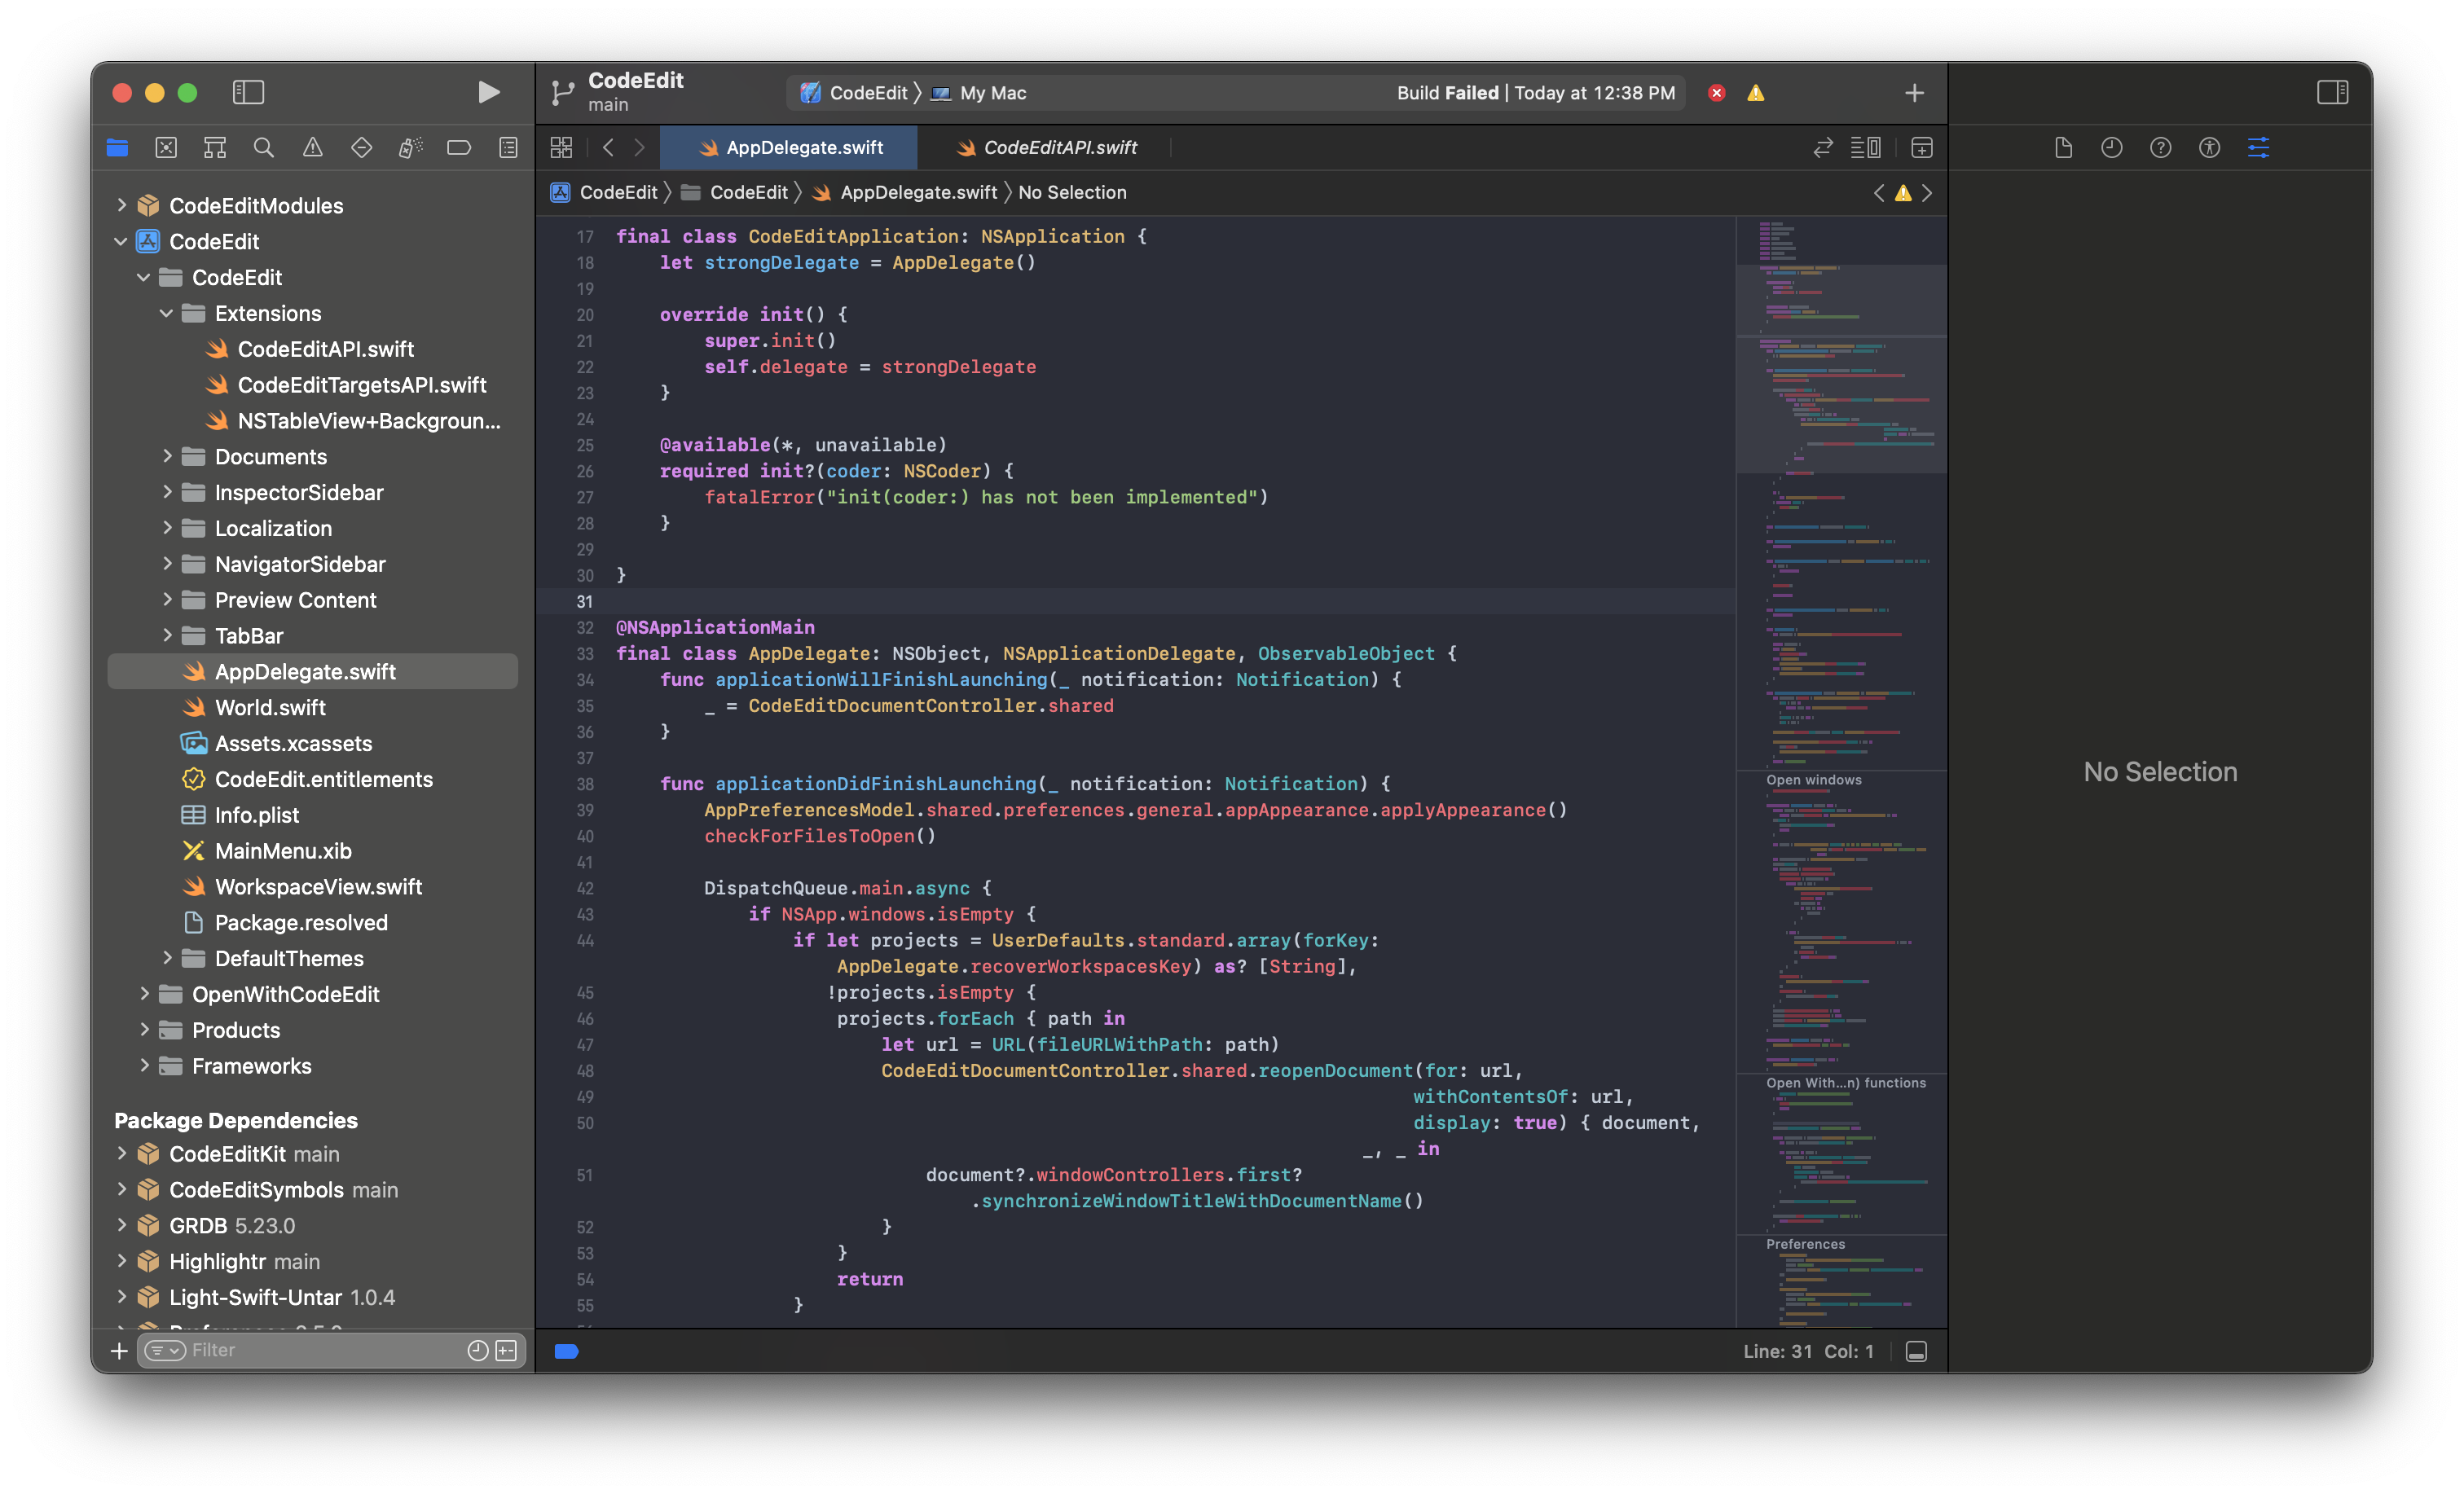Viewport: 2464px width, 1494px height.
Task: Add an editor on the right
Action: pos(1921,148)
